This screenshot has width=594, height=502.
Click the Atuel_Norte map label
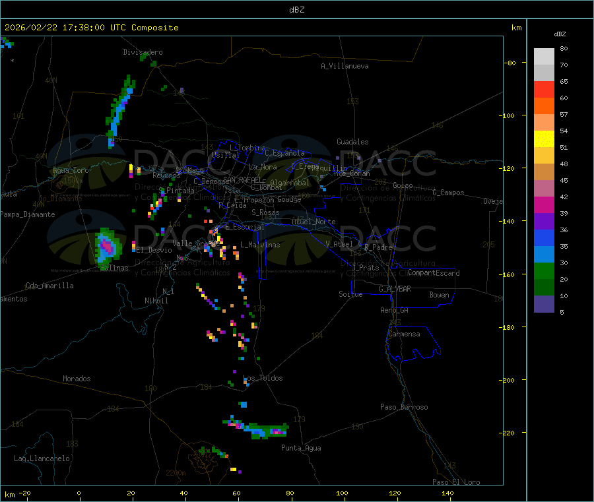[313, 222]
